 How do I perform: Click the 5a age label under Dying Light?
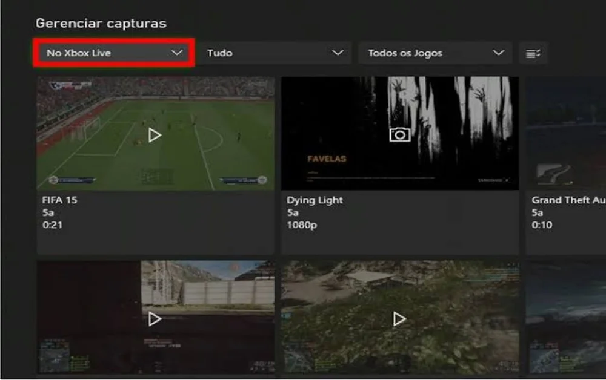293,212
